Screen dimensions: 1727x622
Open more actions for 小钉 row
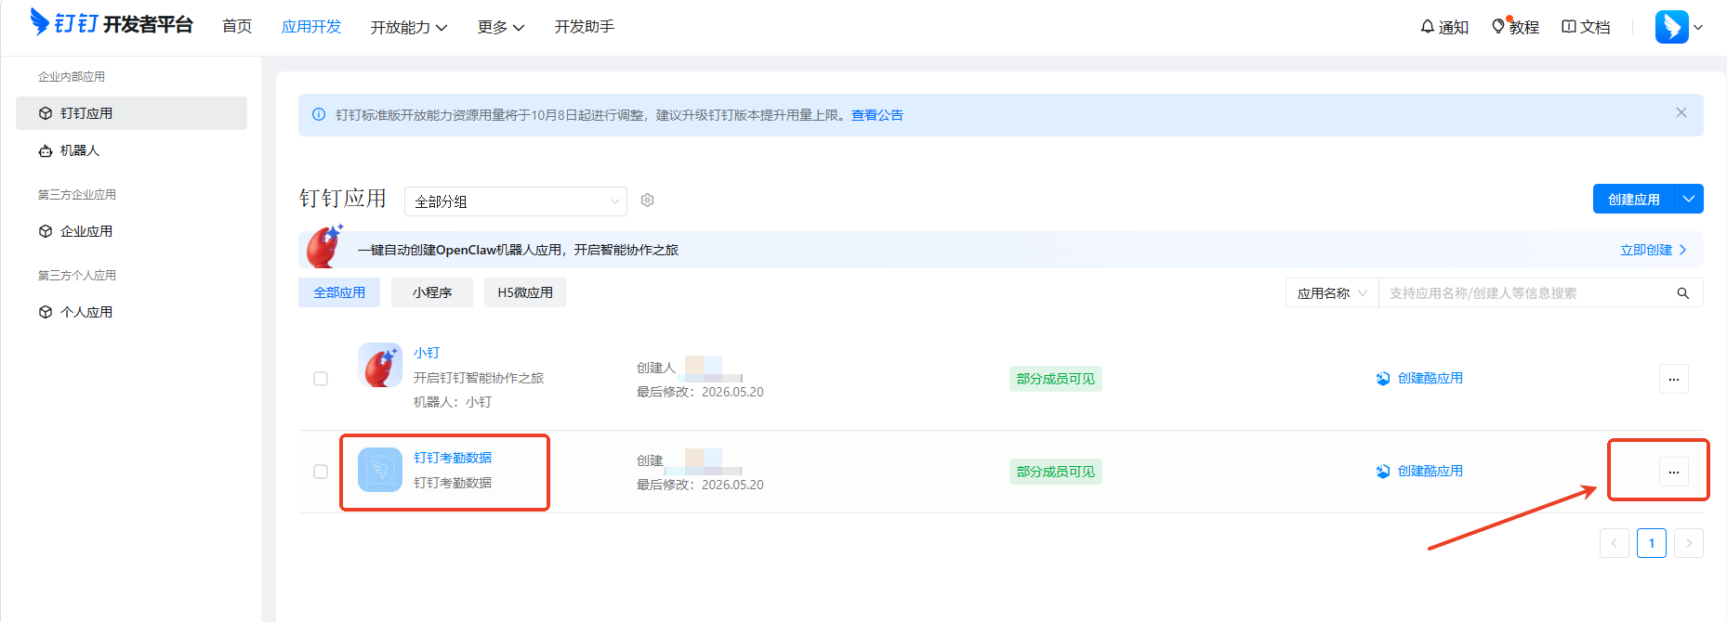point(1673,379)
